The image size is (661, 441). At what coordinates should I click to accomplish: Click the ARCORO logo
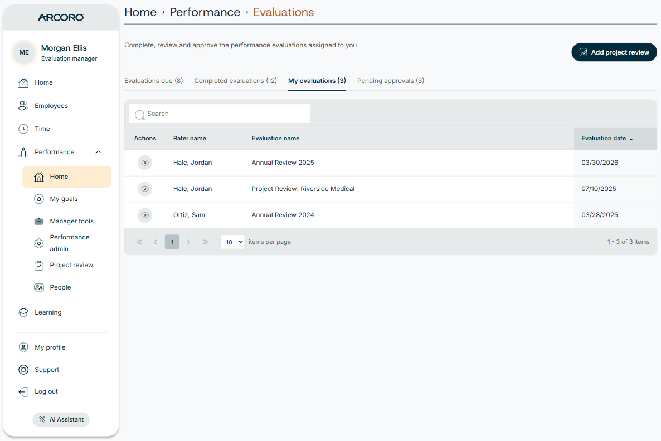pyautogui.click(x=61, y=17)
